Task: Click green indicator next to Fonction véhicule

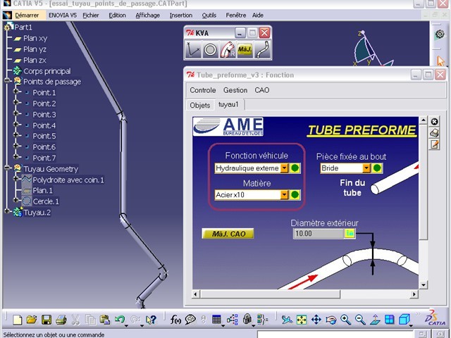Action: click(x=295, y=168)
